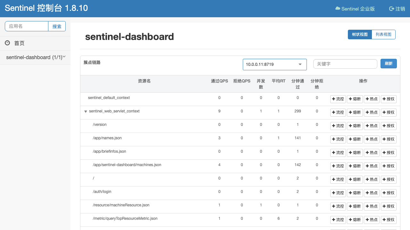
Task: Open Sentinel 企业版 link
Action: pyautogui.click(x=355, y=9)
